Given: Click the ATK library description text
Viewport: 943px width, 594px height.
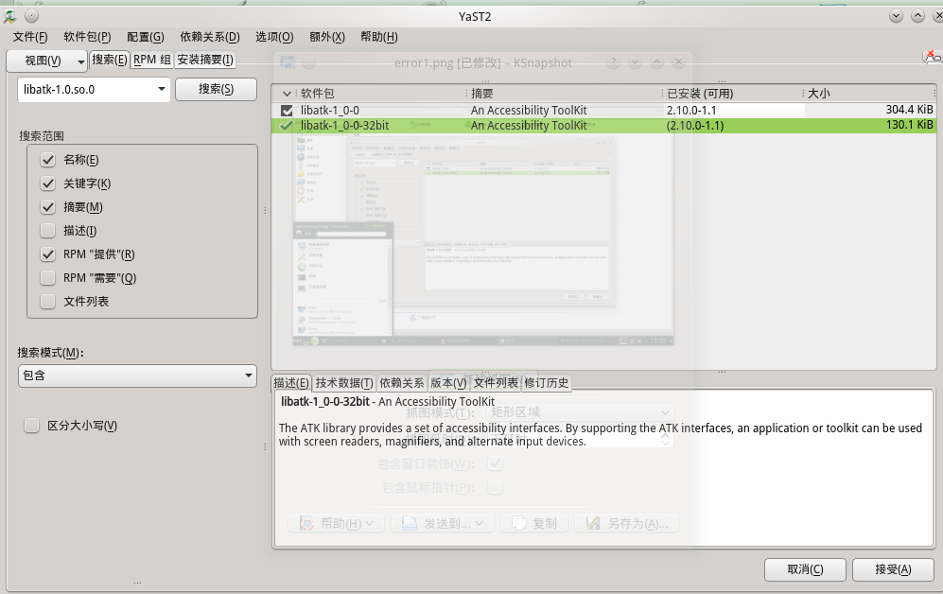Looking at the screenshot, I should point(601,435).
